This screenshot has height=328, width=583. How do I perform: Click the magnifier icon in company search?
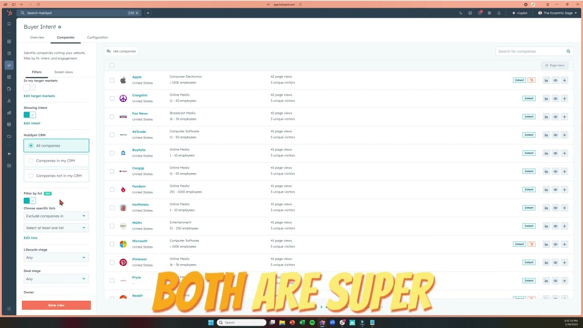568,51
